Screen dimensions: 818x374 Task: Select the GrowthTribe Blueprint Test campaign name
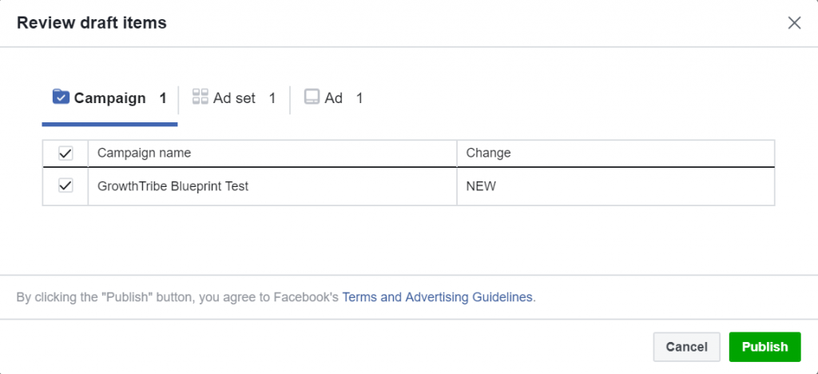(x=173, y=186)
